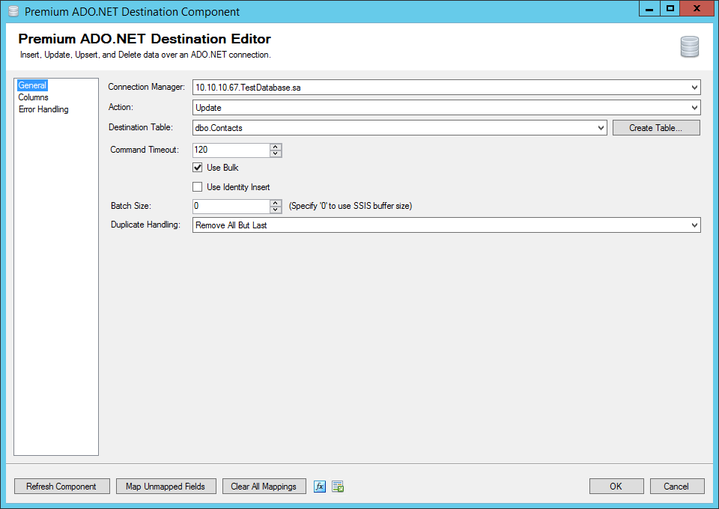Open the expression editor fx icon

click(320, 486)
